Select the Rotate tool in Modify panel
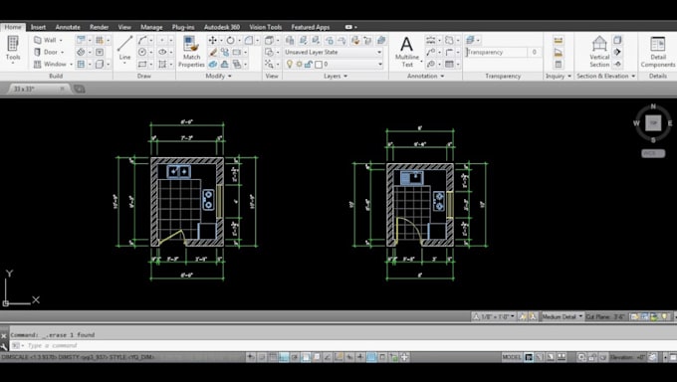 [x=230, y=40]
